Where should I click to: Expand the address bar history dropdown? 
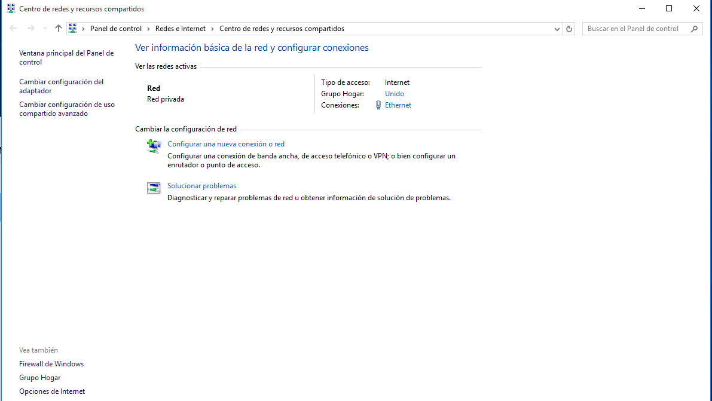pyautogui.click(x=557, y=29)
